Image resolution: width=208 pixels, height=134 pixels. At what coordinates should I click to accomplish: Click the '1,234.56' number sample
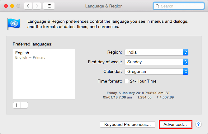pos(144,97)
